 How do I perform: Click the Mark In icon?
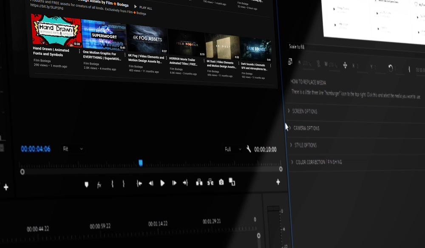pos(112,183)
